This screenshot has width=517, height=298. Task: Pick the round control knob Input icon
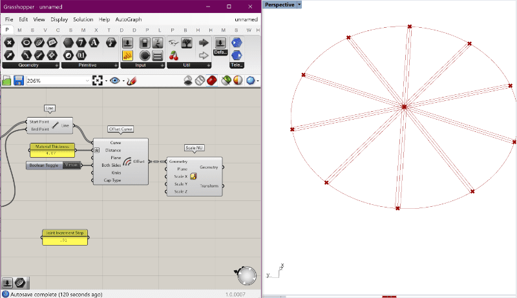pyautogui.click(x=144, y=56)
